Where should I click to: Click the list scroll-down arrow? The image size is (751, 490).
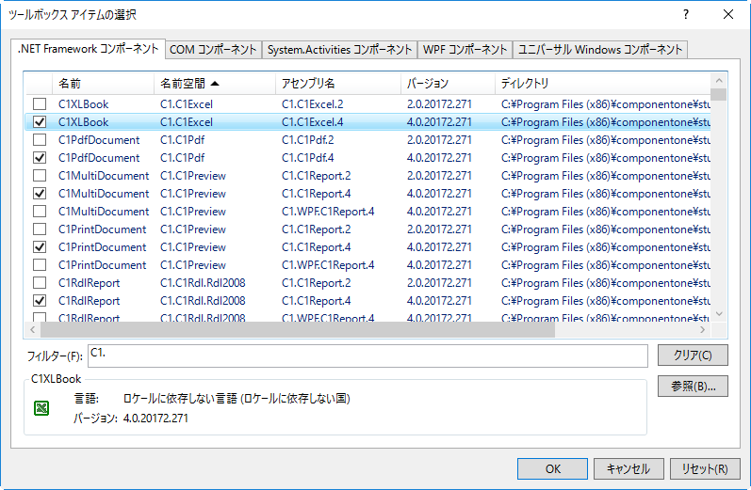pyautogui.click(x=718, y=313)
